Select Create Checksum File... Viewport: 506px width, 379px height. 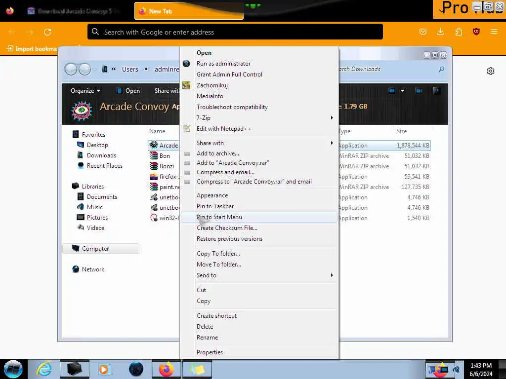point(227,228)
